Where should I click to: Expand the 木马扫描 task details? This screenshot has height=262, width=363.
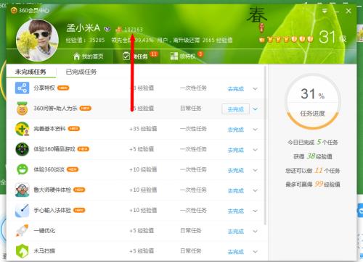tap(255, 252)
